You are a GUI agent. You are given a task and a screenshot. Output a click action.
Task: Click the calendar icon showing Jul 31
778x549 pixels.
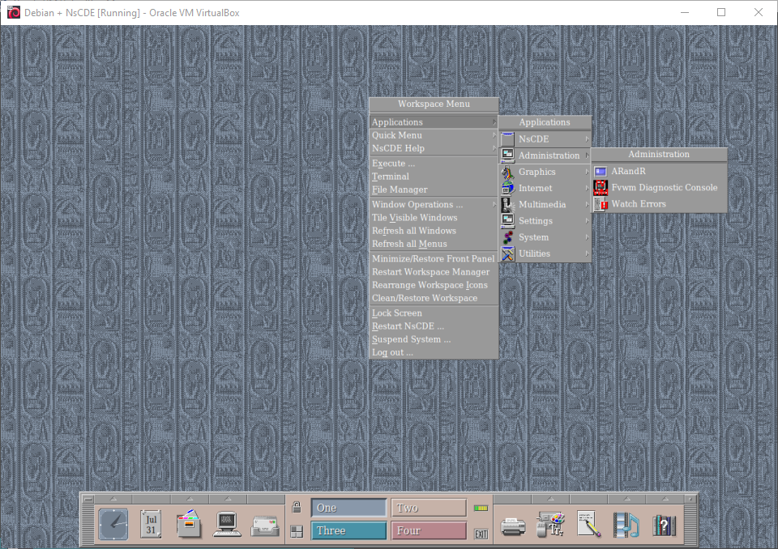[x=151, y=525]
